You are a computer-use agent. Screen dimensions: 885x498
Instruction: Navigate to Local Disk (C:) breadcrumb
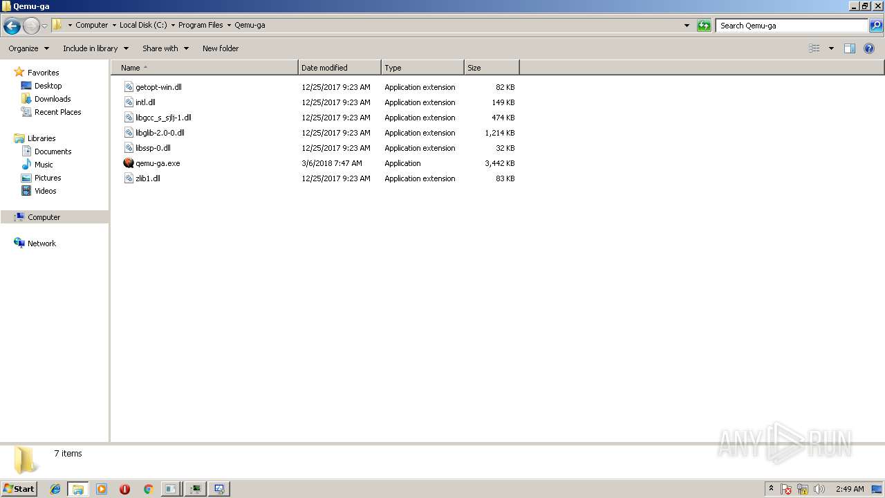pyautogui.click(x=143, y=25)
